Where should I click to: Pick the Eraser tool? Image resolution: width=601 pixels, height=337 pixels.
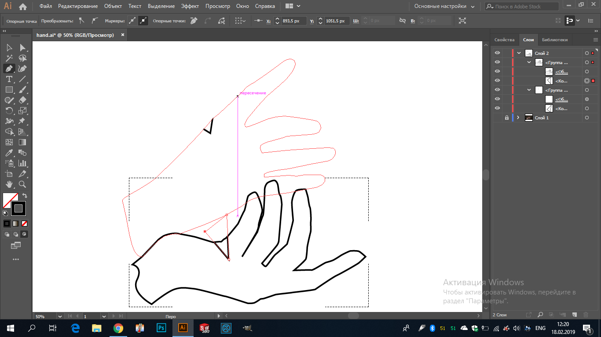coord(22,100)
